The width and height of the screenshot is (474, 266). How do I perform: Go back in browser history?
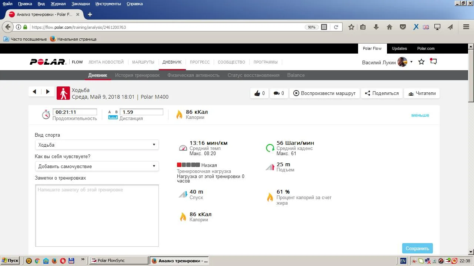(8, 27)
